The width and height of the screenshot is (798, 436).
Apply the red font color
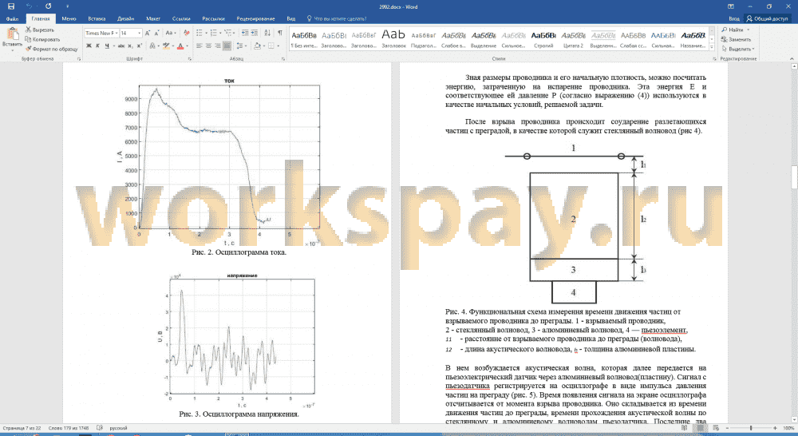tap(180, 46)
